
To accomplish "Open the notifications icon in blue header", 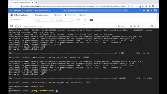I will [x=148, y=10].
